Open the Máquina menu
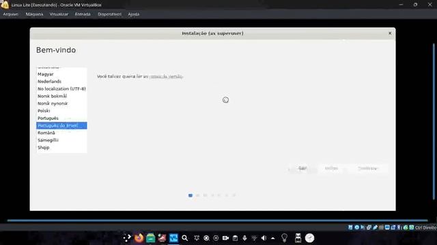The height and width of the screenshot is (245, 437). pyautogui.click(x=34, y=14)
